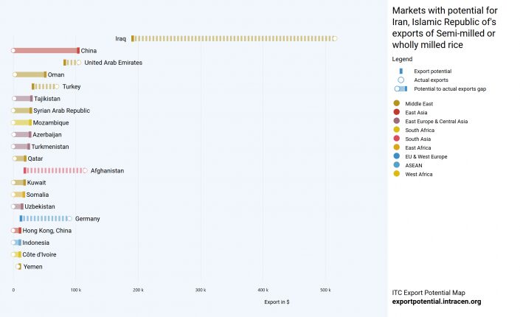Click the Afghanistan country label

tap(107, 171)
